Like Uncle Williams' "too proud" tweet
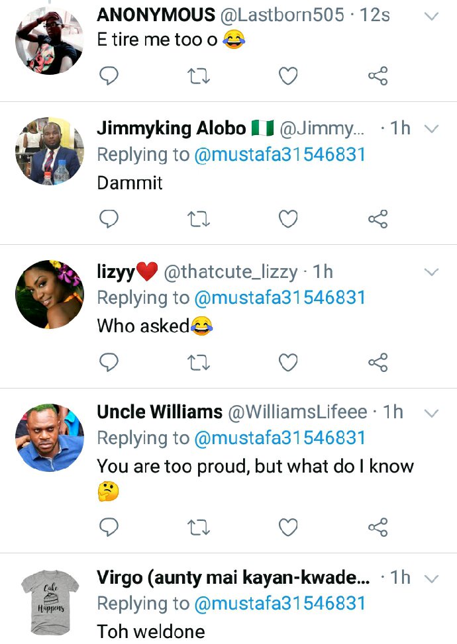 pos(288,527)
